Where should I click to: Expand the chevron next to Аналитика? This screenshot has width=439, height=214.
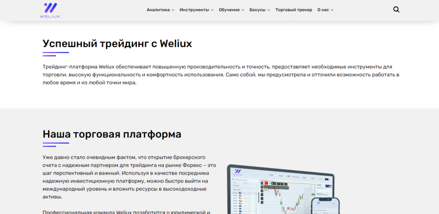[x=173, y=10]
